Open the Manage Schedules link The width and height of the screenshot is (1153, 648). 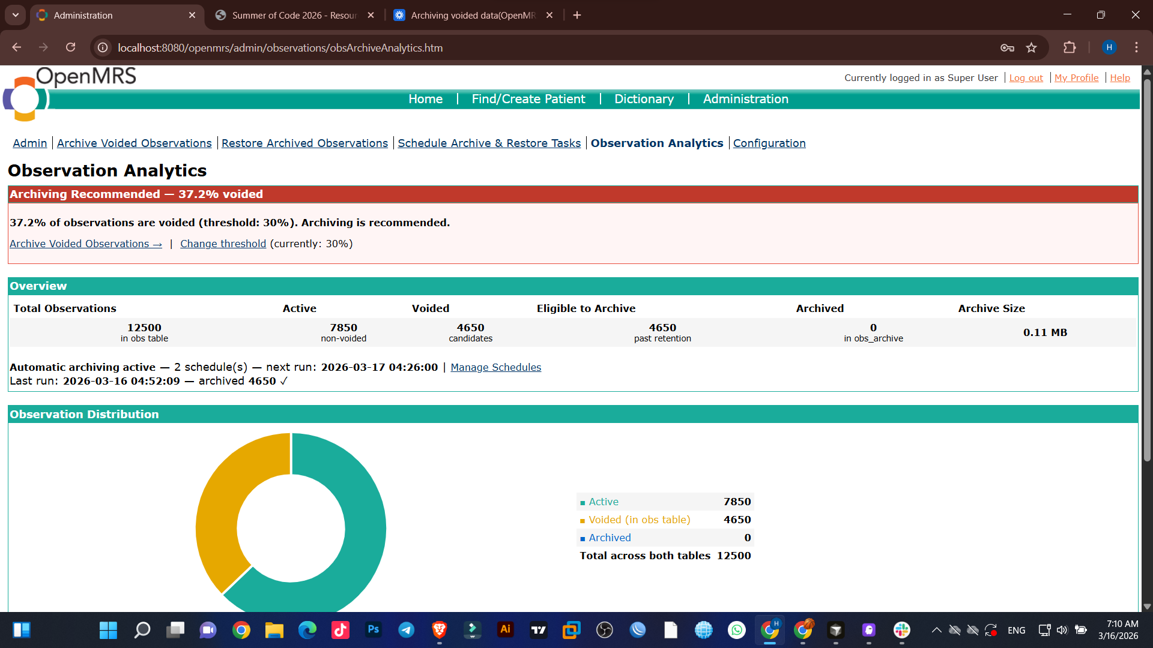point(495,367)
